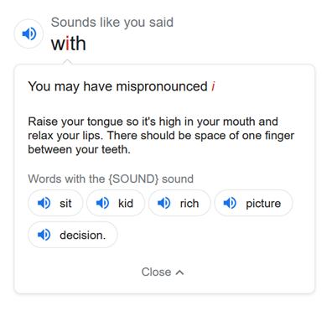Select the "decision." word label
This screenshot has height=311, width=332.
coord(83,236)
